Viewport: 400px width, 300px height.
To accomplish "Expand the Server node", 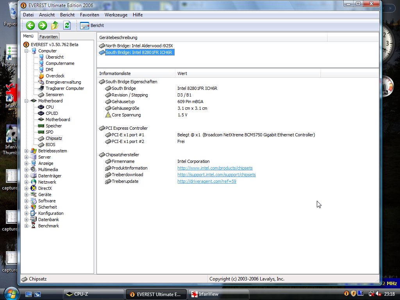I will point(26,157).
